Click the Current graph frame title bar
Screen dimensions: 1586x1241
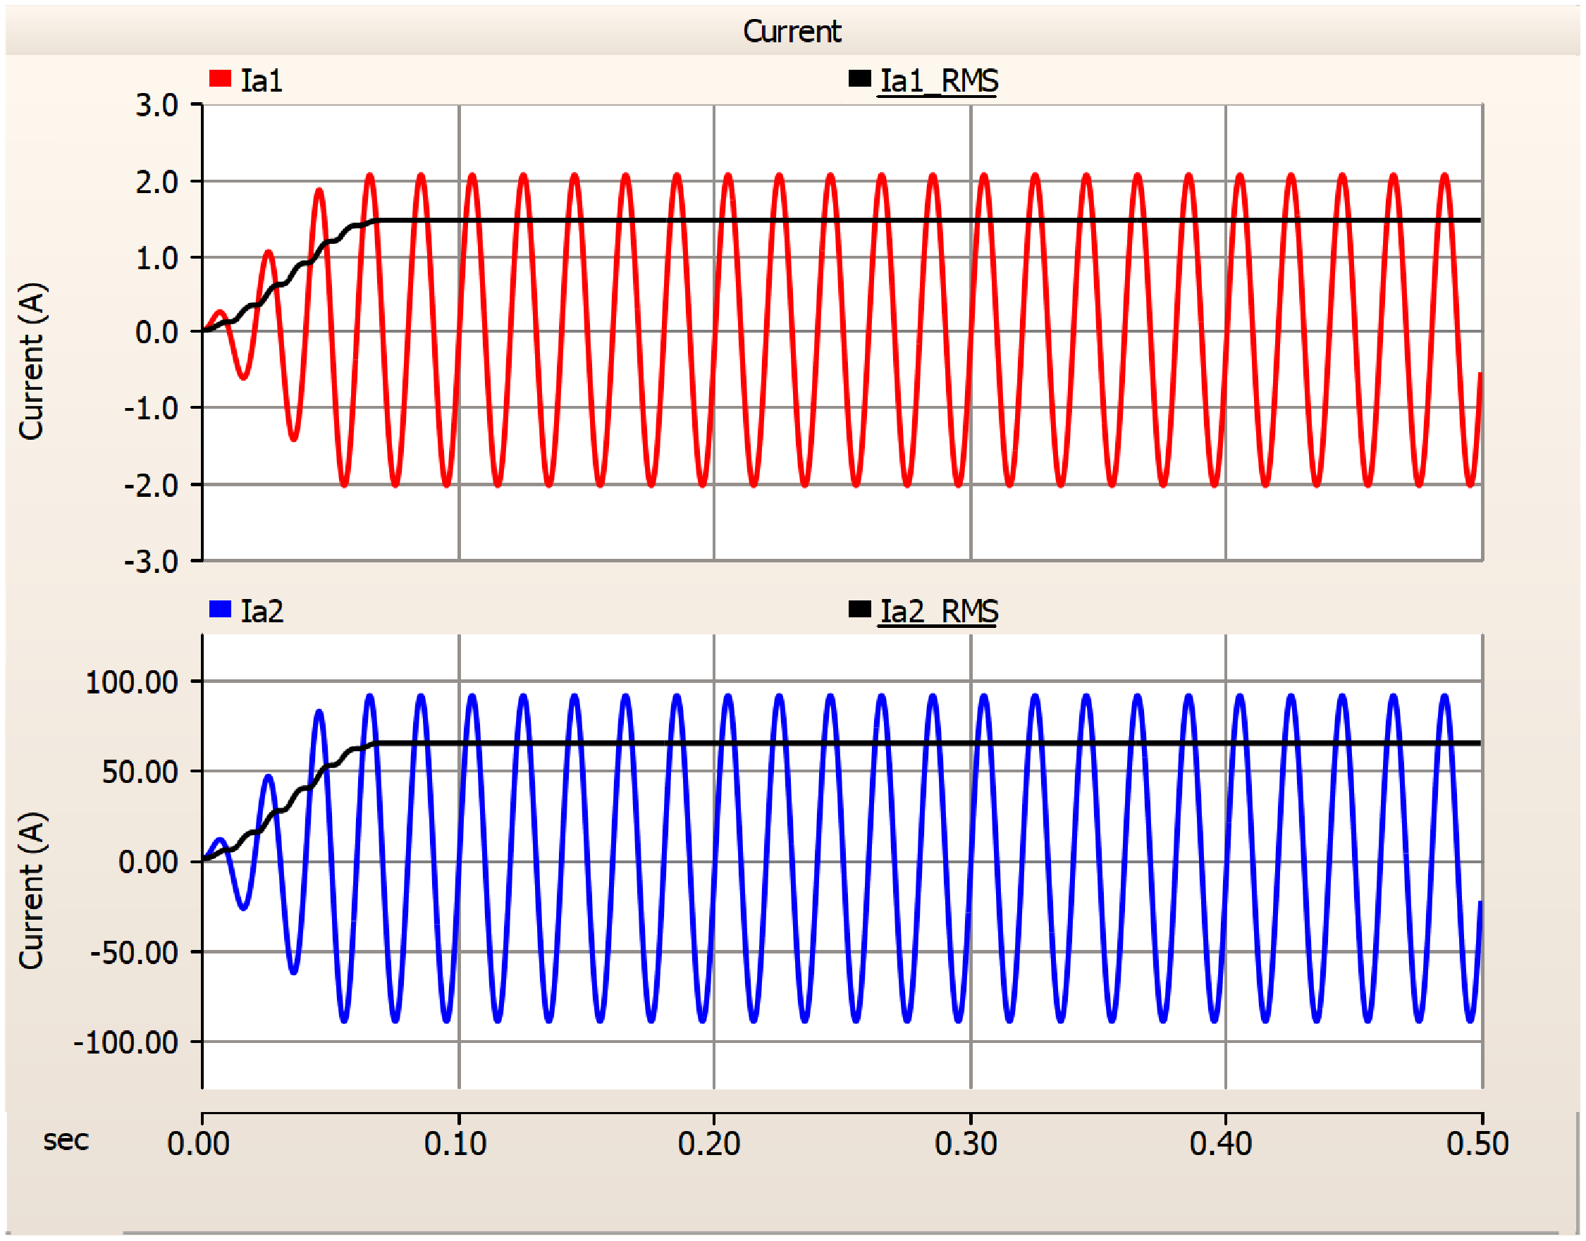pos(792,31)
